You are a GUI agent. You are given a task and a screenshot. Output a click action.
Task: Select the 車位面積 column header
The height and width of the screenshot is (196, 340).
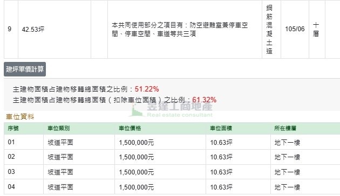pos(221,128)
